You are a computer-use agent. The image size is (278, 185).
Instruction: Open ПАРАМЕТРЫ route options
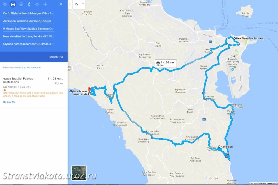click(x=56, y=57)
